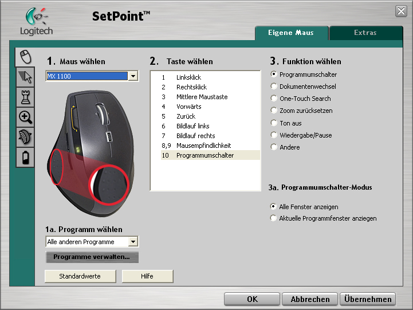Open the scroll wheel settings icon
This screenshot has width=413, height=310.
coord(25,137)
